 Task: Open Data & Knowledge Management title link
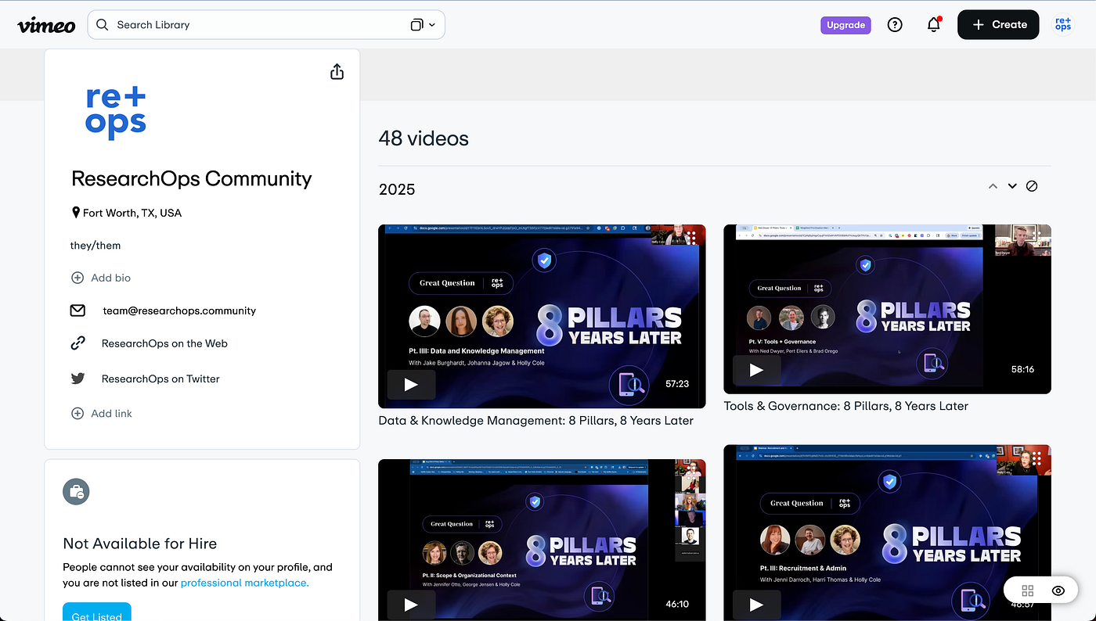click(x=535, y=421)
